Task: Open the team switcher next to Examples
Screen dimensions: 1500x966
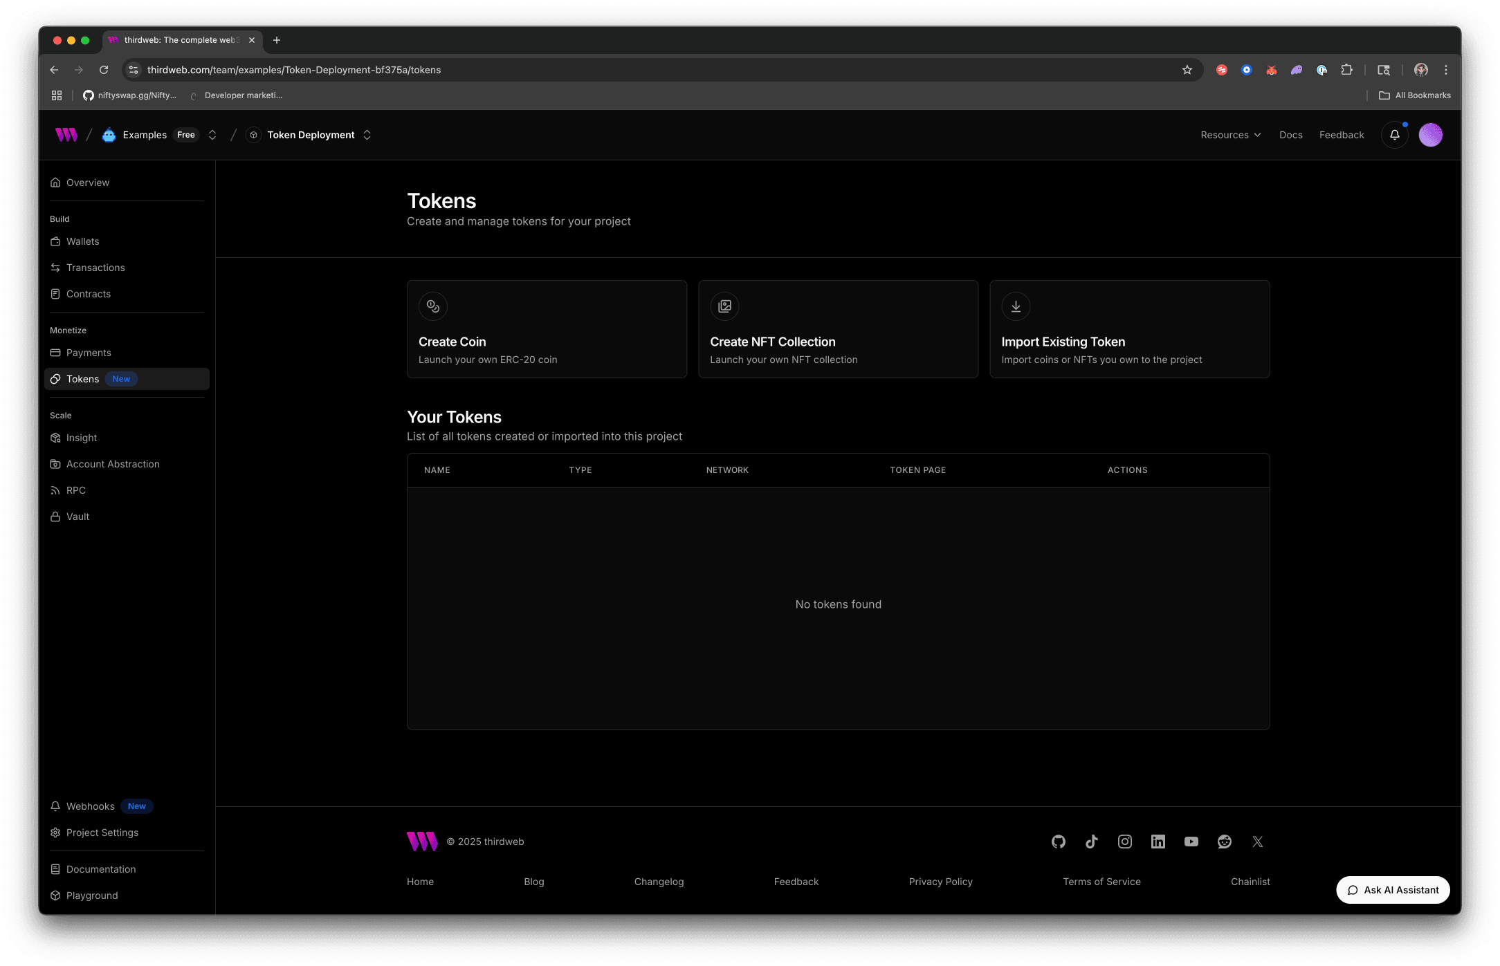Action: click(x=212, y=135)
